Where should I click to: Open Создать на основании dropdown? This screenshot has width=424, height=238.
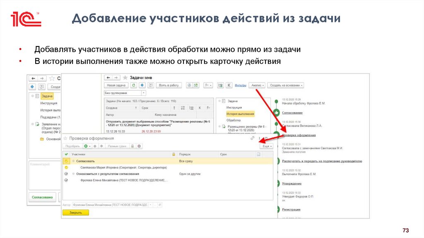click(286, 85)
